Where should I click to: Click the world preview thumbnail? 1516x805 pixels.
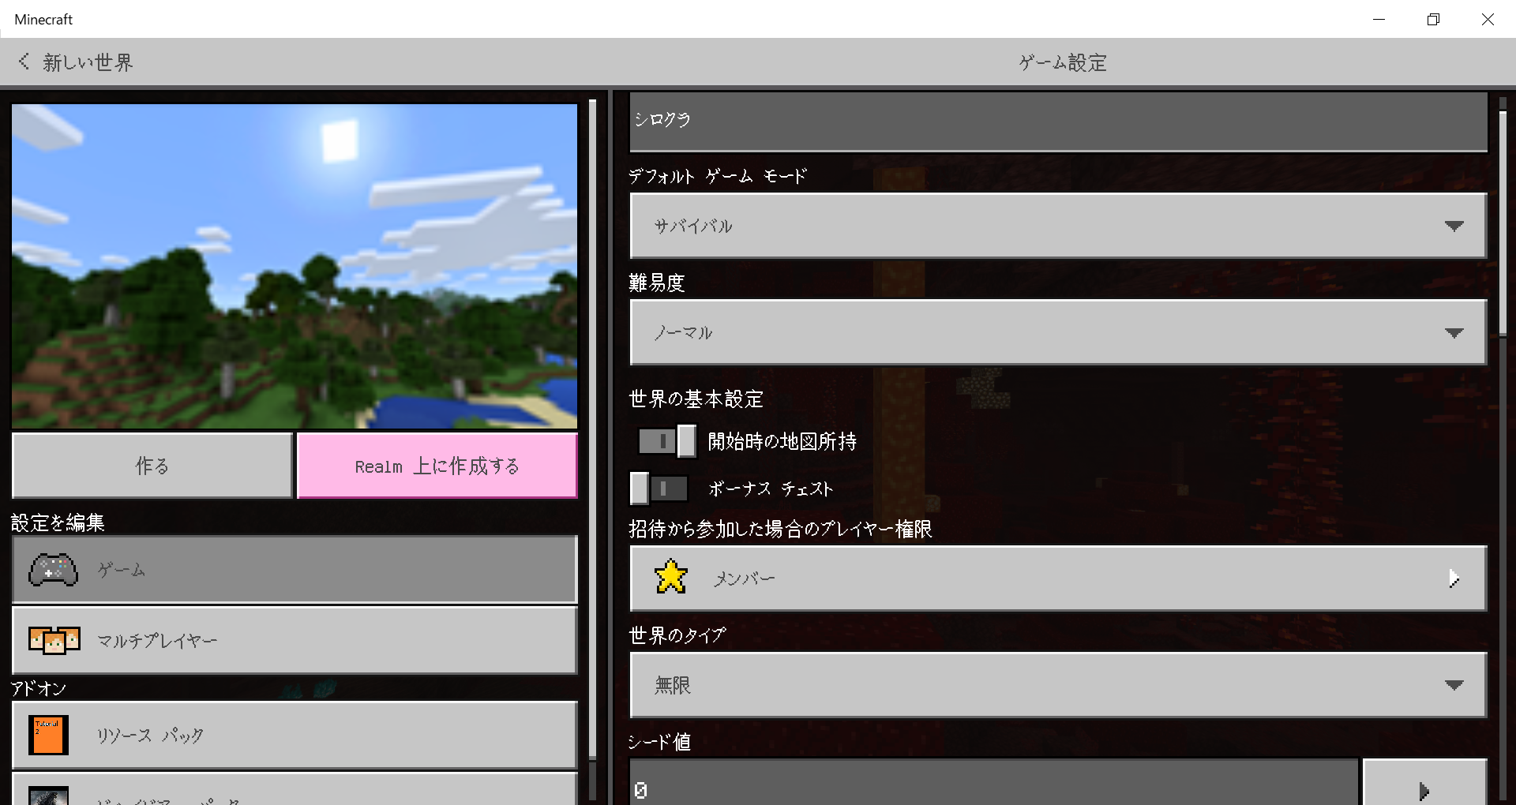pyautogui.click(x=295, y=266)
